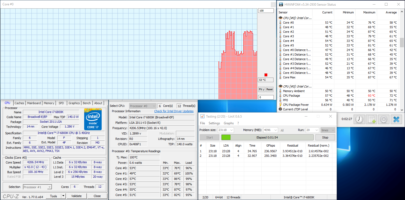Image resolution: width=405 pixels, height=200 pixels.
Task: Click the '250.3400' GFlops value in LinX
Action: point(271,156)
